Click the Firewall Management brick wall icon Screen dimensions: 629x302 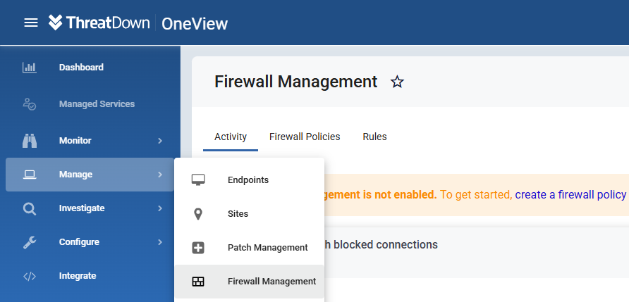198,282
